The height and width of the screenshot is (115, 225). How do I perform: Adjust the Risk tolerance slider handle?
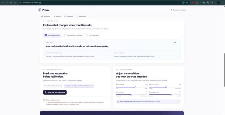[x=131, y=95]
